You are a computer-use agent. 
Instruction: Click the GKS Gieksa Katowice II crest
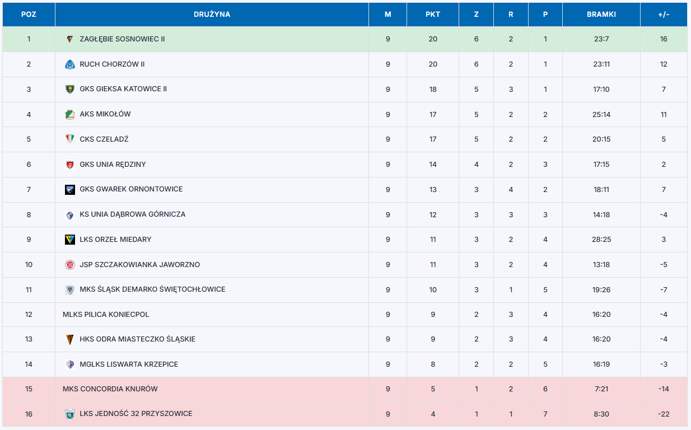point(69,89)
